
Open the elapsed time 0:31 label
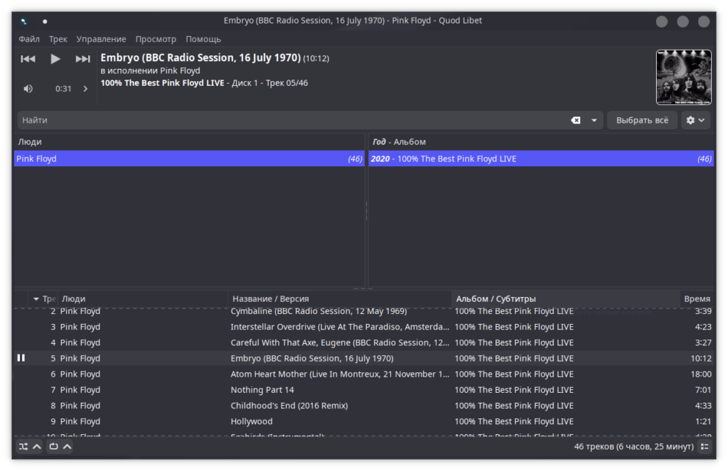pos(63,89)
